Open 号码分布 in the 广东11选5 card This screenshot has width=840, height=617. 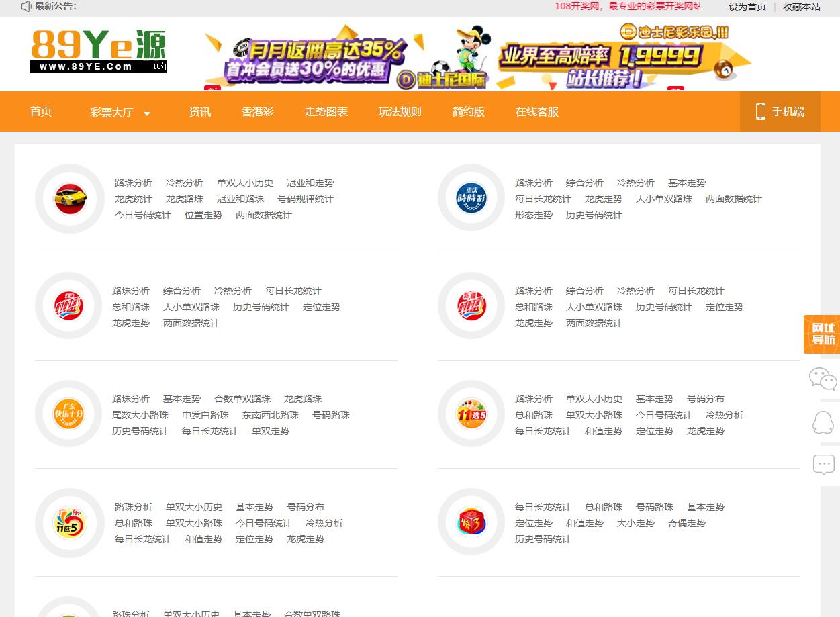point(306,507)
